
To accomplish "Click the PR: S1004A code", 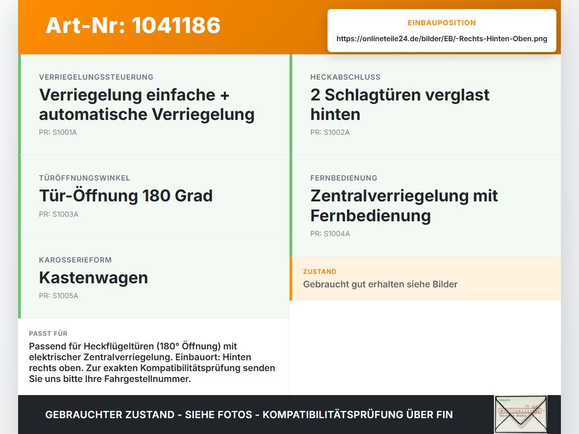I will tap(330, 234).
